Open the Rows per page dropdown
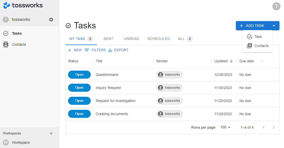The image size is (284, 148). pyautogui.click(x=226, y=127)
